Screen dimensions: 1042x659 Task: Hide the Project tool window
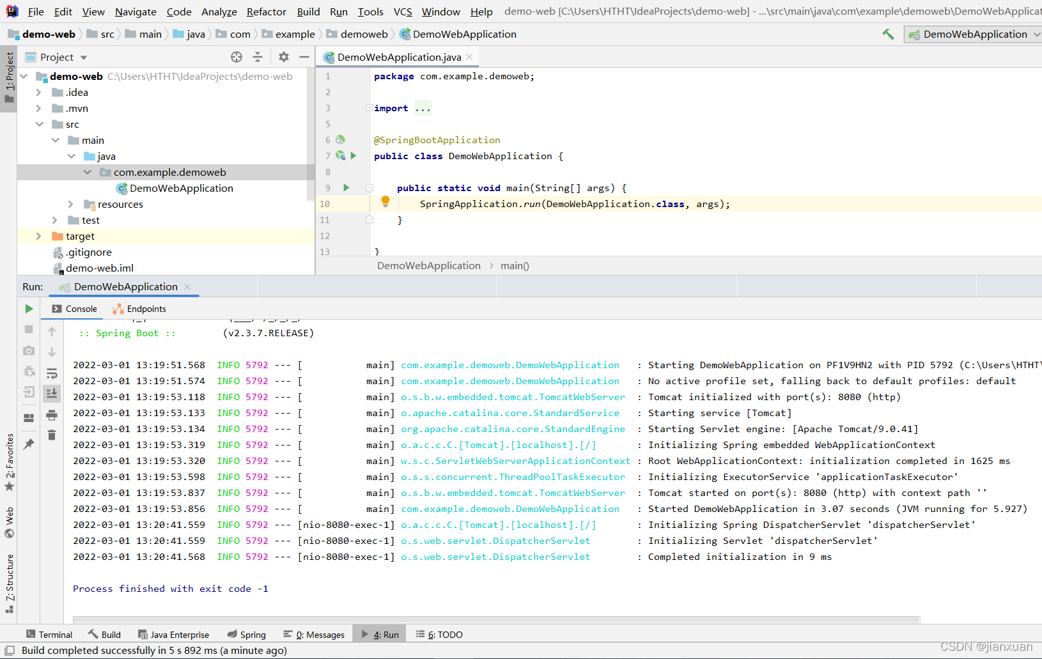(x=304, y=57)
